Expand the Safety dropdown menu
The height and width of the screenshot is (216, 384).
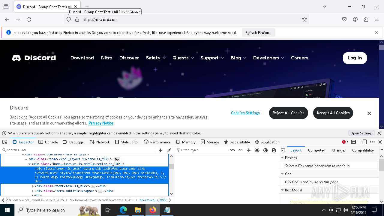point(156,58)
